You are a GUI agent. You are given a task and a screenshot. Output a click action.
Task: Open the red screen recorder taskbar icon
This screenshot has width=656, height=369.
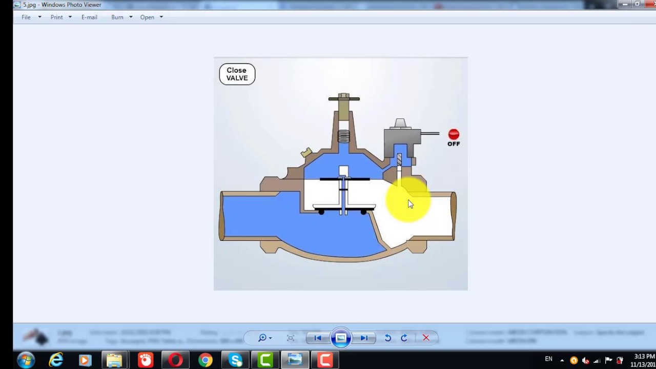(145, 360)
